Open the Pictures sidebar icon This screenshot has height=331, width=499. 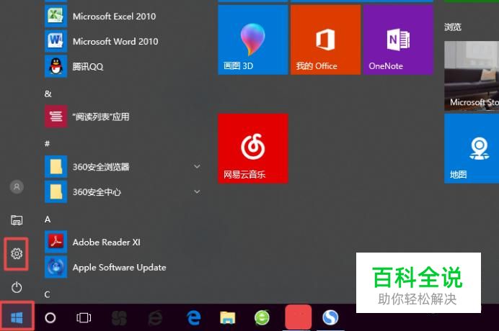[x=17, y=219]
